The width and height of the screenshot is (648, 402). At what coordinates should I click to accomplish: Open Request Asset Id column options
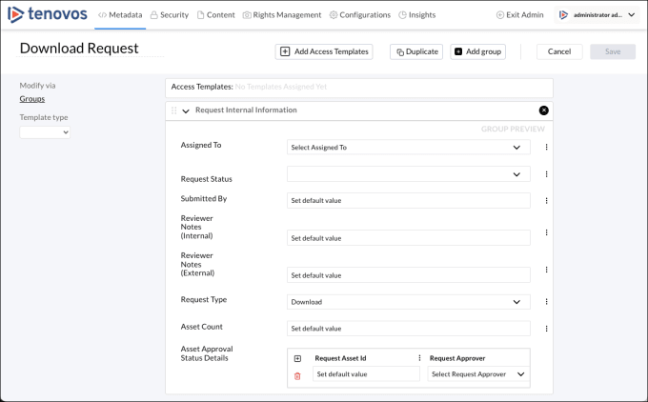point(419,358)
